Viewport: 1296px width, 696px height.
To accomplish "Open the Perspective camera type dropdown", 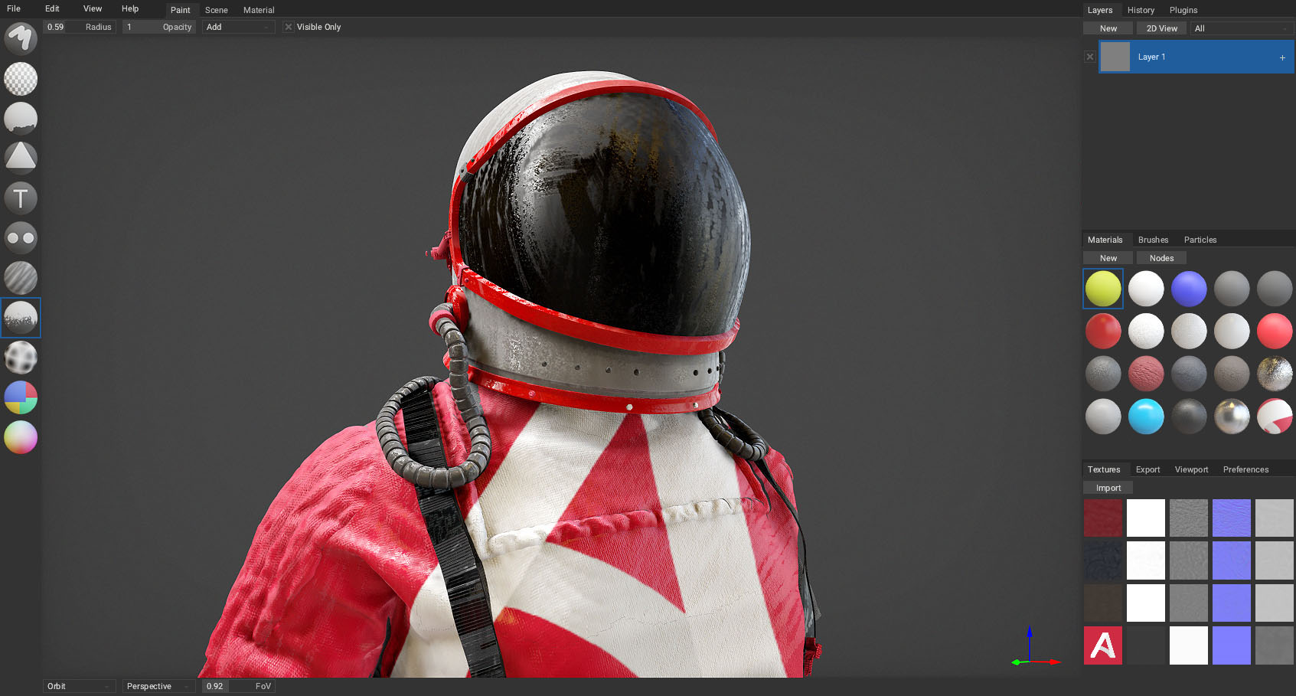I will (x=158, y=686).
